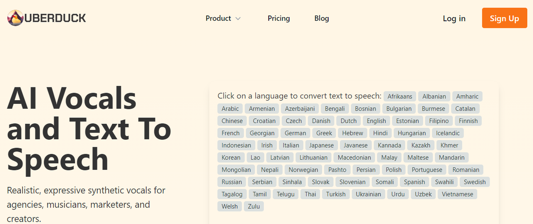The height and width of the screenshot is (224, 533).
Task: Click the Log in link
Action: tap(454, 18)
